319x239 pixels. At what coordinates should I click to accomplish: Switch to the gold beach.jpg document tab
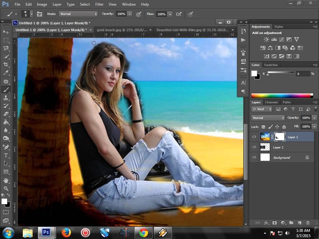coord(121,30)
